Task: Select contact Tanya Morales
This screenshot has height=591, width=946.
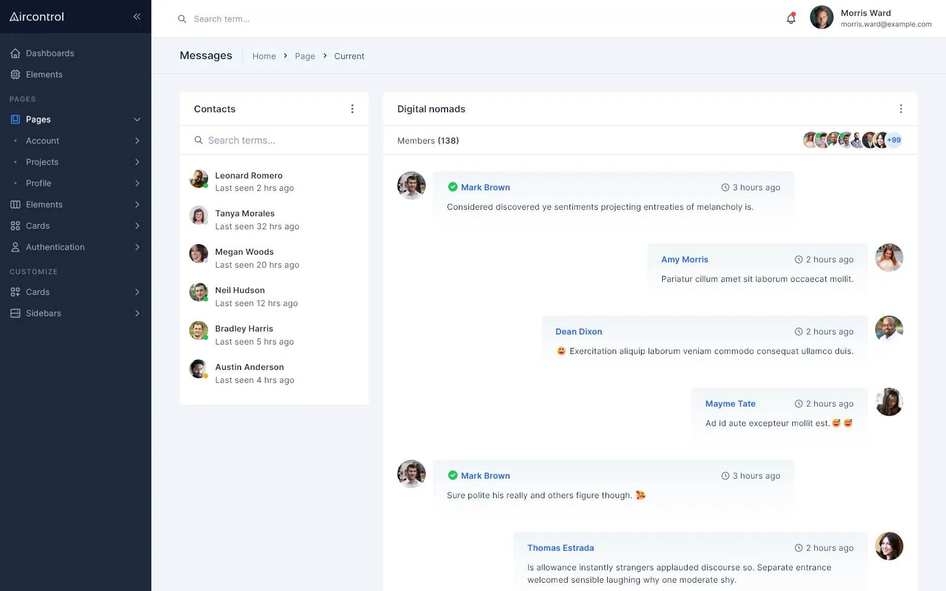Action: (274, 220)
